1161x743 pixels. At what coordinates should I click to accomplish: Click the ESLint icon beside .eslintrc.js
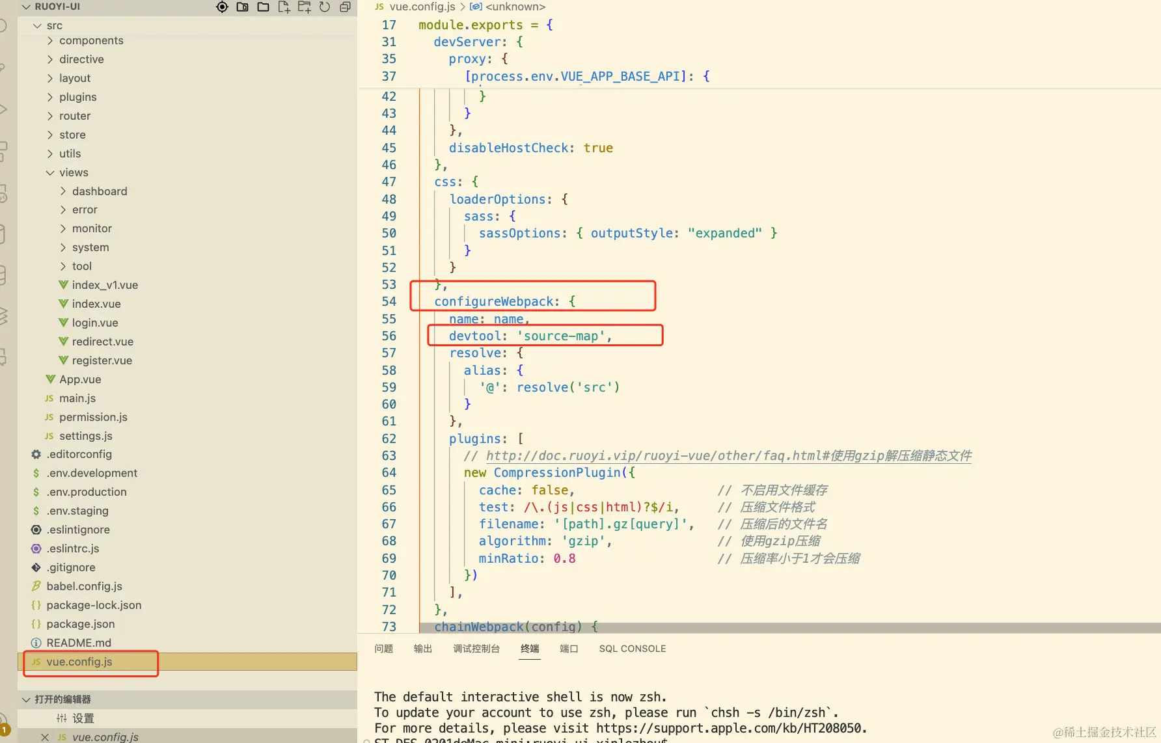36,548
